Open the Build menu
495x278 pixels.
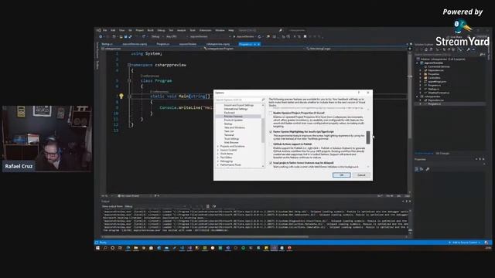tap(150, 30)
